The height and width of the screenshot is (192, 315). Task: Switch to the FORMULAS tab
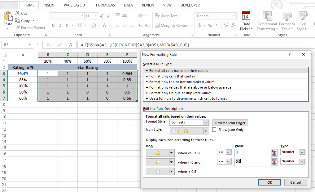[x=106, y=5]
